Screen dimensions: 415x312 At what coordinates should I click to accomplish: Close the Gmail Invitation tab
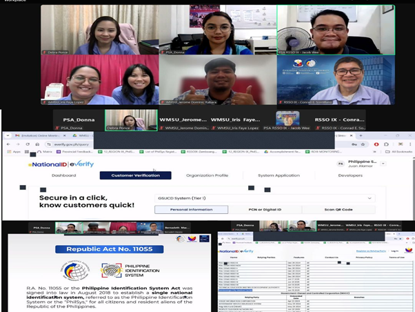64,135
